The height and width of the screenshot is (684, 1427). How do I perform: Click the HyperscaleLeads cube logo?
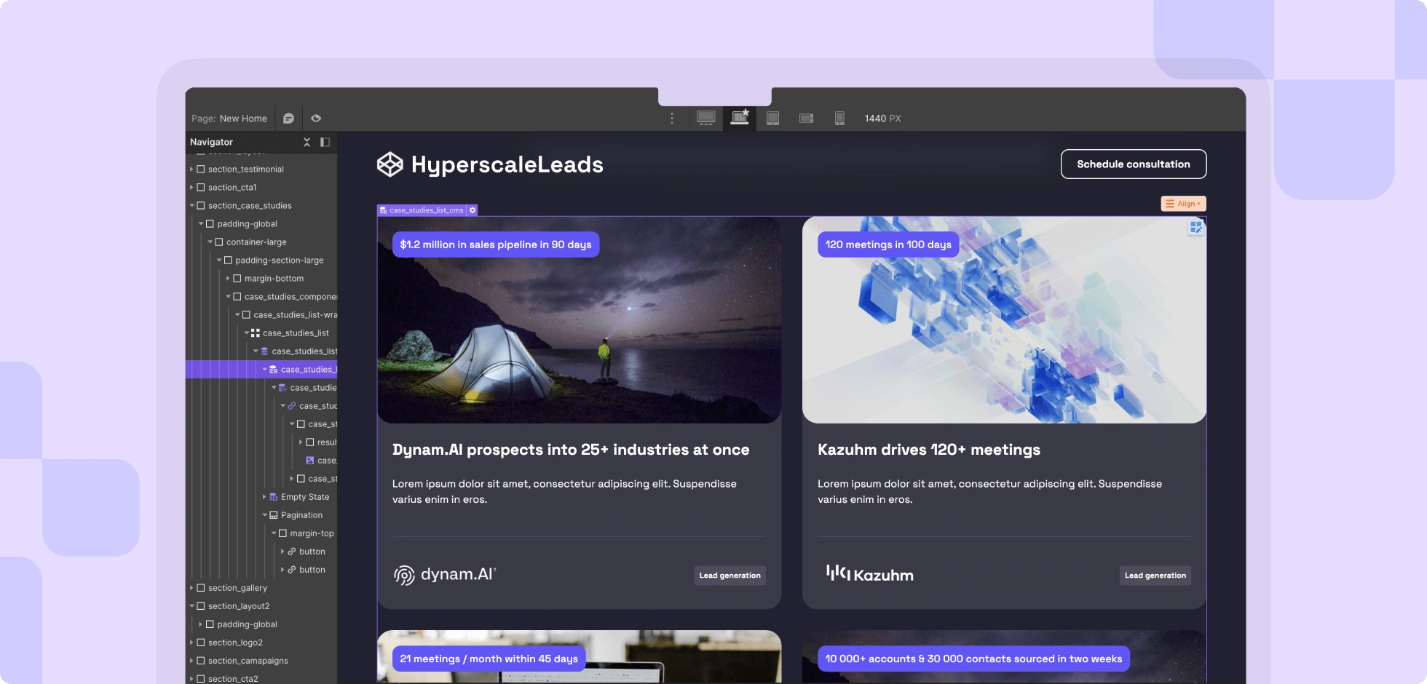click(x=390, y=164)
